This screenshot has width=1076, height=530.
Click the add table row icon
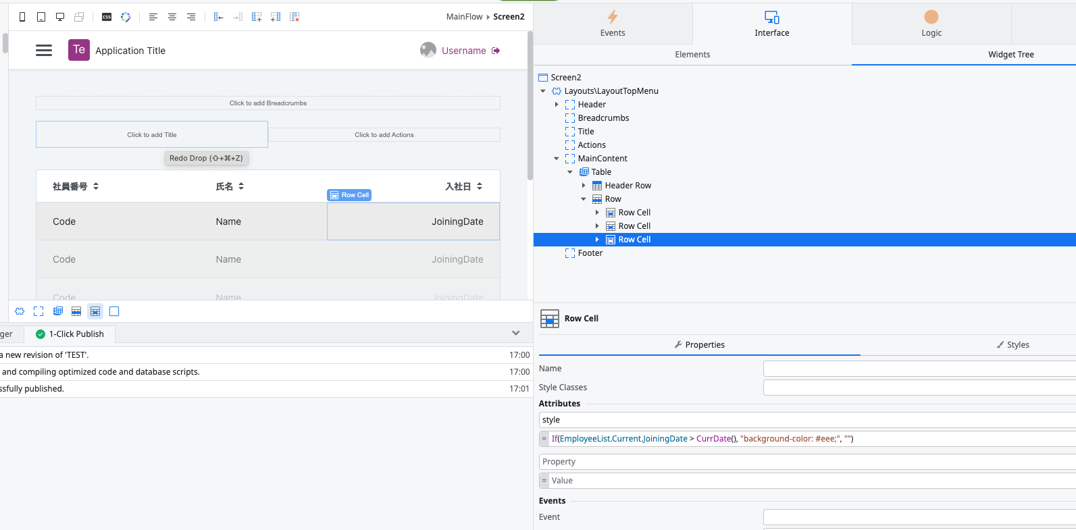[257, 17]
